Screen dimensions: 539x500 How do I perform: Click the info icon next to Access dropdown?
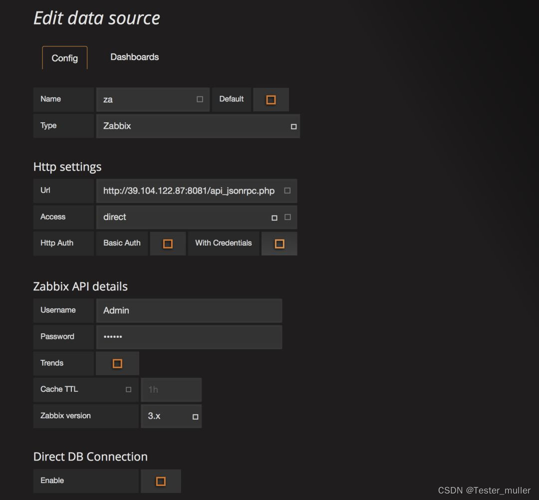click(288, 217)
